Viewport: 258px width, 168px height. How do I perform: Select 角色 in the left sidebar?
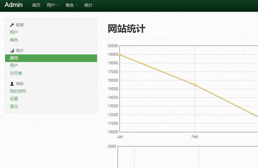14,40
